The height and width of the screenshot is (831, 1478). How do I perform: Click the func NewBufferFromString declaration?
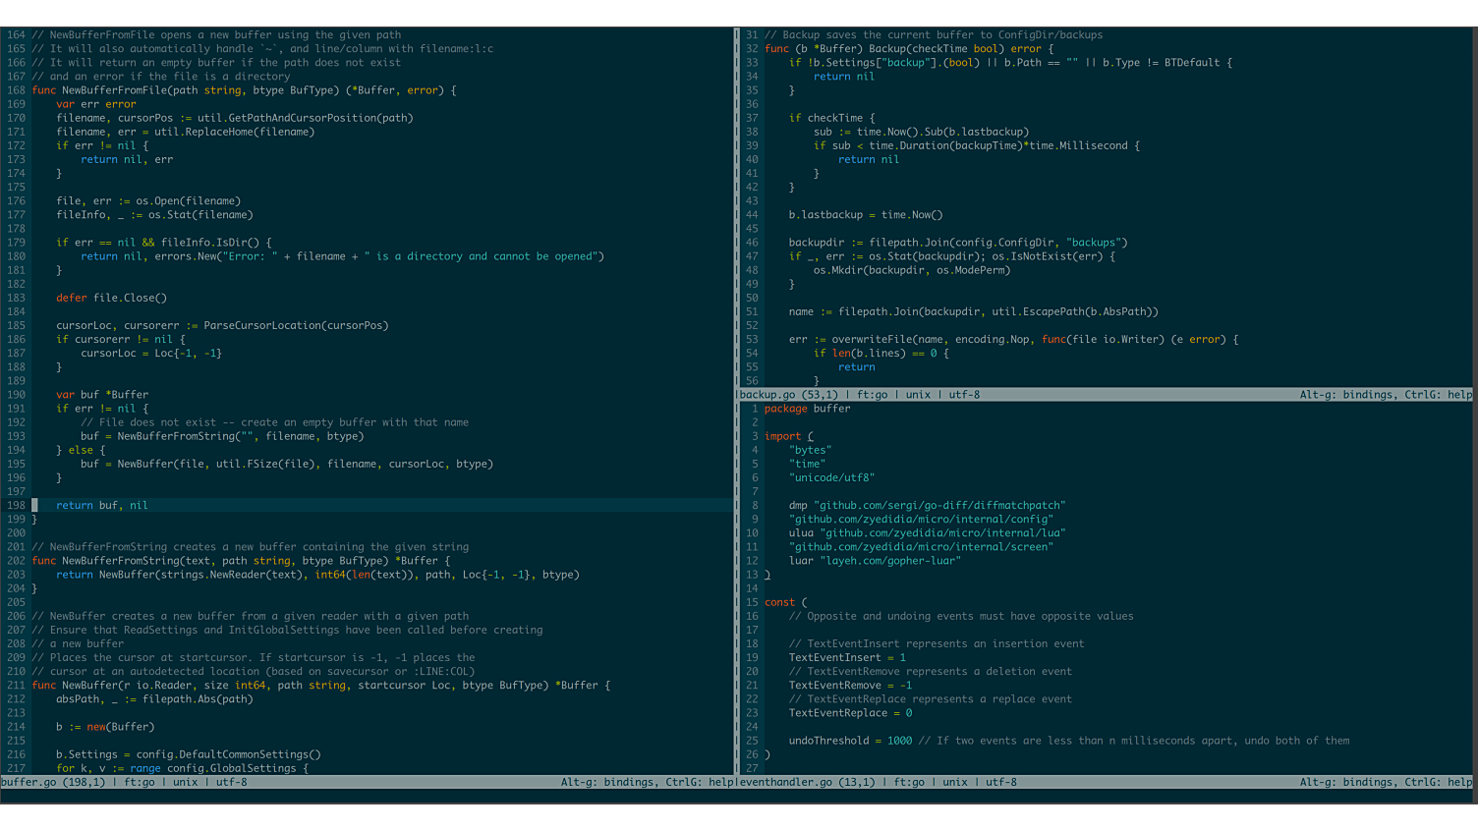(x=240, y=561)
